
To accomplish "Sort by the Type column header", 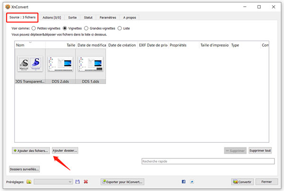I will [x=245, y=45].
